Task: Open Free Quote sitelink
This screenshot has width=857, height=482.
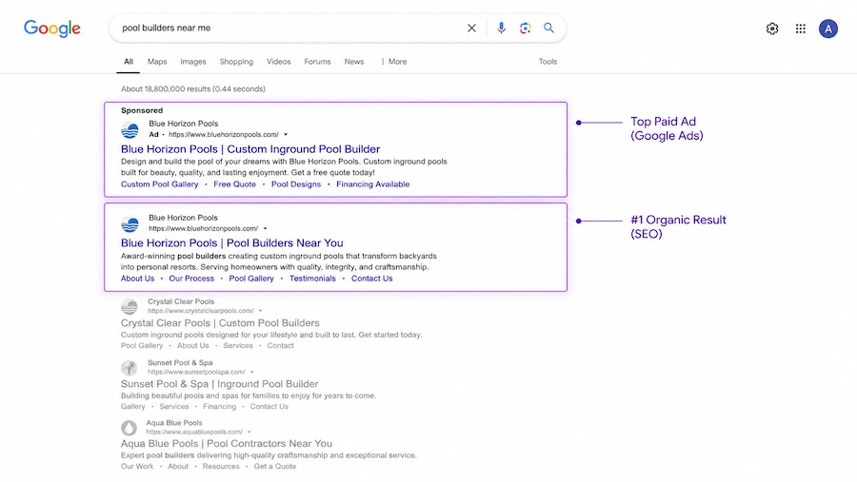Action: pos(234,184)
